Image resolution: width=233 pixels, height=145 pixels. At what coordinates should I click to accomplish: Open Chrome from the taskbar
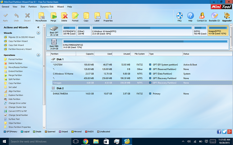click(x=85, y=142)
